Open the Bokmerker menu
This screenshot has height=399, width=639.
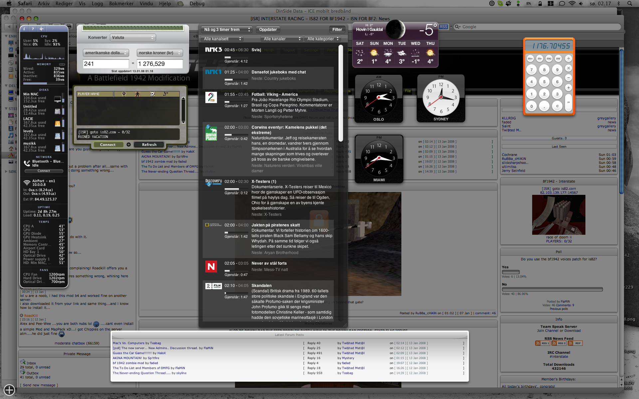pos(121,4)
